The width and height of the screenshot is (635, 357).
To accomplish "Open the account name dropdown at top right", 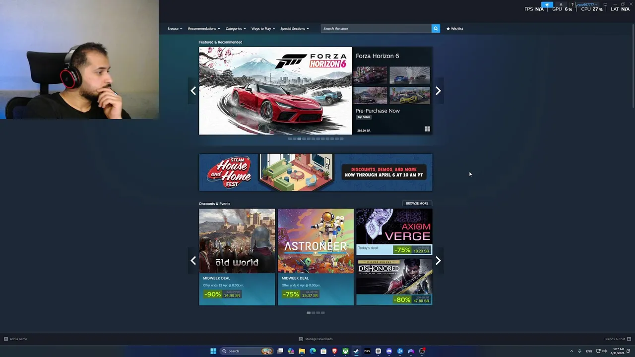I will coord(586,4).
